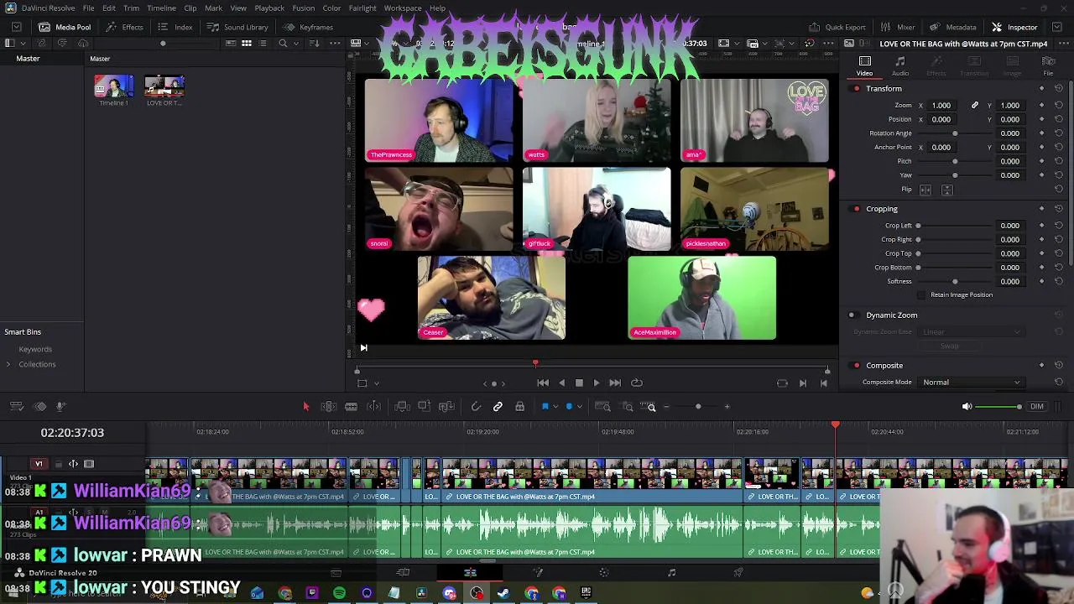Add a blue flag to clip
This screenshot has height=604, width=1074.
[545, 407]
